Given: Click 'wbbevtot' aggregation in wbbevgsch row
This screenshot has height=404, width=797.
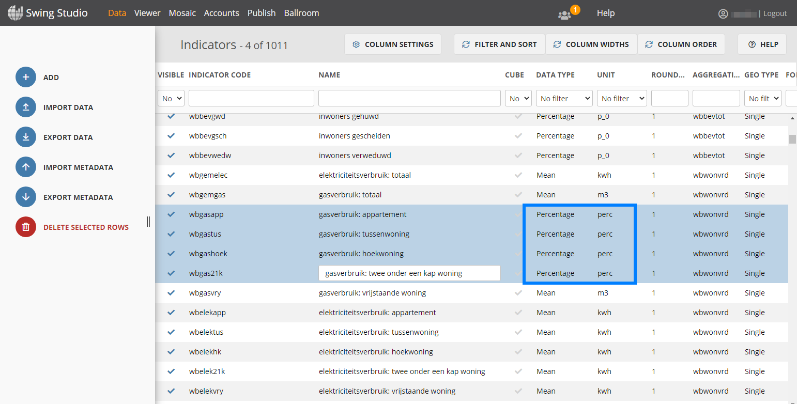Looking at the screenshot, I should (x=709, y=136).
